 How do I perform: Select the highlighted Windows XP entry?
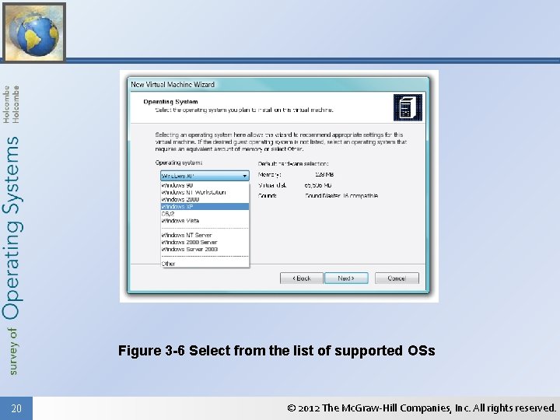pos(205,207)
